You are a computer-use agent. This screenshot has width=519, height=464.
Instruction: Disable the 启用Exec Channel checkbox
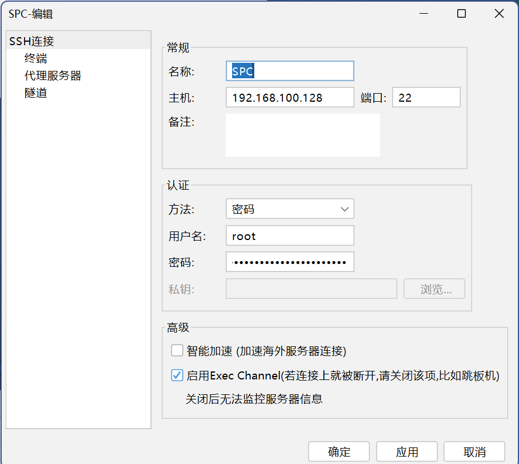177,375
